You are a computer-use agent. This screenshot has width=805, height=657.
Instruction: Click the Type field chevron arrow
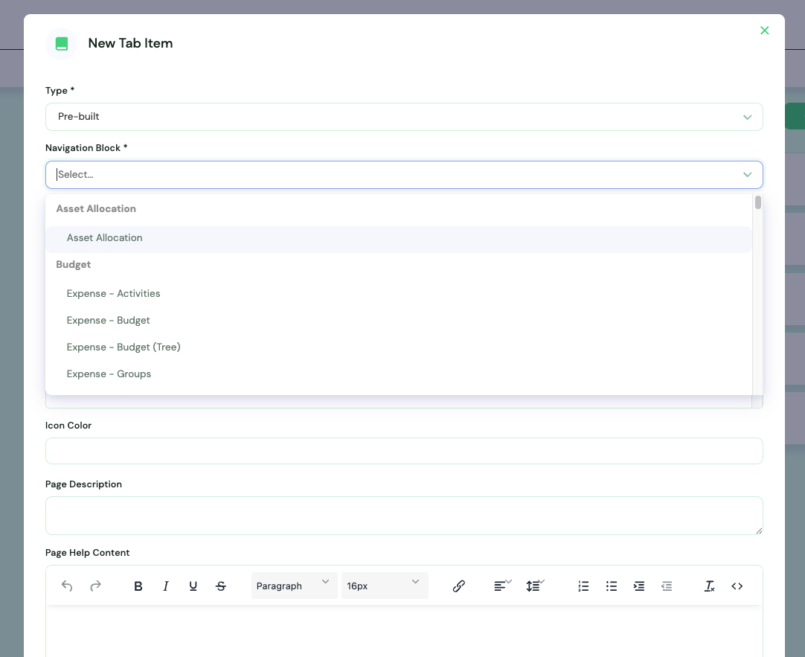click(748, 117)
